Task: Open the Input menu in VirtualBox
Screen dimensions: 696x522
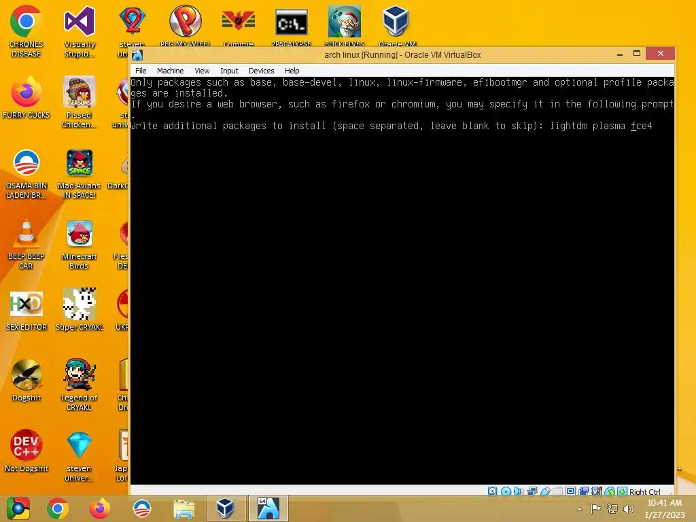Action: coord(229,71)
